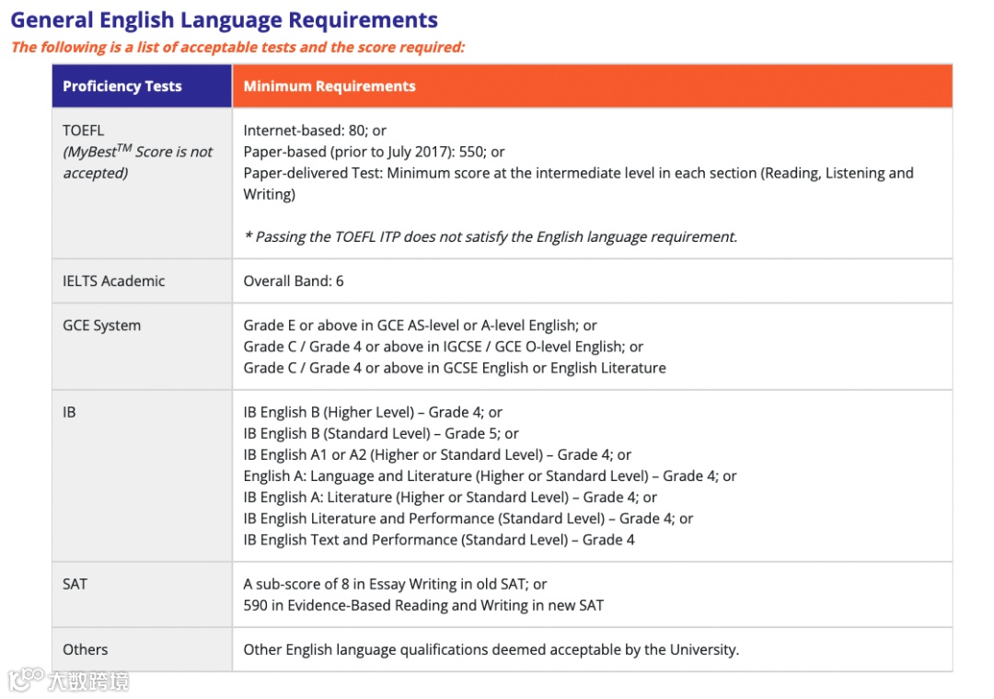The height and width of the screenshot is (699, 994).
Task: Select the 'Others' row label
Action: tap(85, 649)
